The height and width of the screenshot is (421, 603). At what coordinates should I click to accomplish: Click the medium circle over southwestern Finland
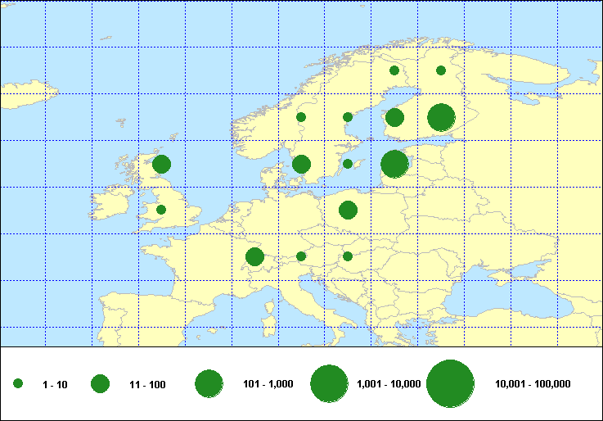(x=394, y=117)
